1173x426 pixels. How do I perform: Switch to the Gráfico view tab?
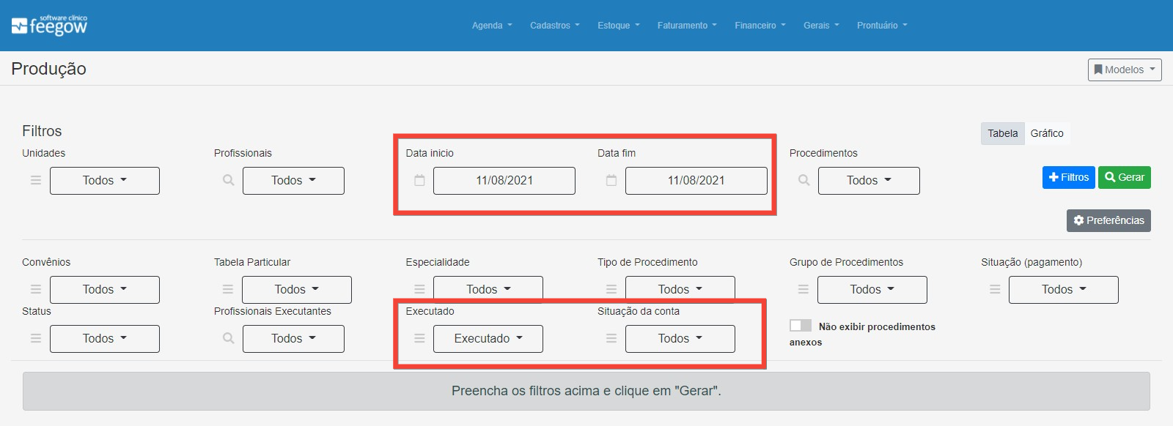[1047, 133]
